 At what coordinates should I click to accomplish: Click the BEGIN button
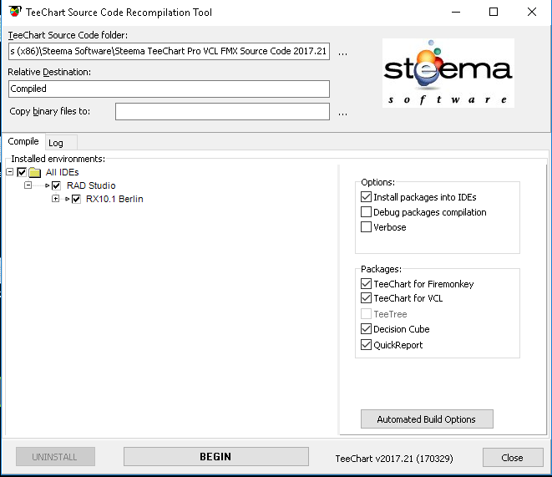click(215, 457)
